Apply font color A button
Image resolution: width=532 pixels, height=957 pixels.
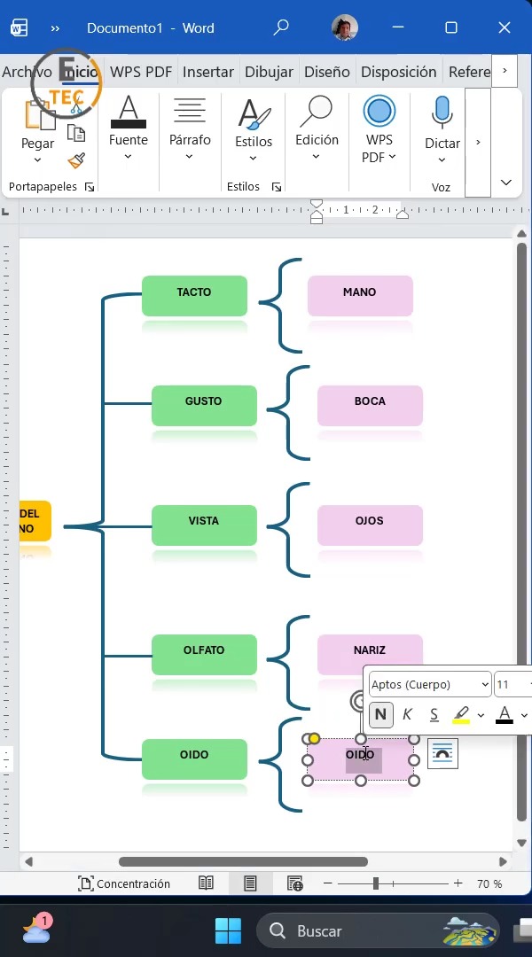[x=504, y=714]
